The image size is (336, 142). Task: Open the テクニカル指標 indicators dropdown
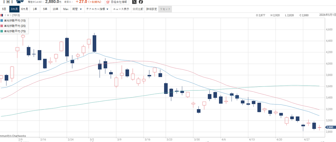click(98, 9)
